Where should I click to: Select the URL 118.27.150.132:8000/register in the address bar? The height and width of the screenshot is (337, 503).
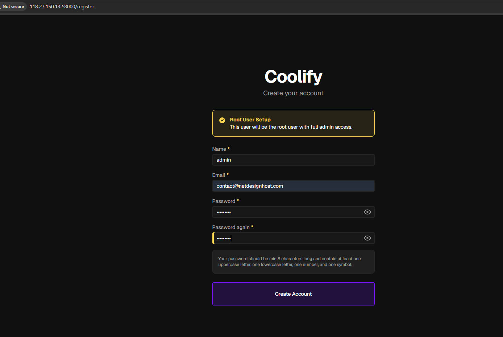[62, 7]
